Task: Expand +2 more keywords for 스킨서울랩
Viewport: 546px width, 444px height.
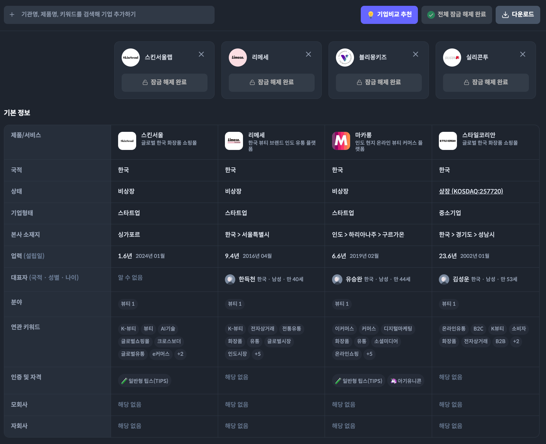Action: [x=180, y=354]
